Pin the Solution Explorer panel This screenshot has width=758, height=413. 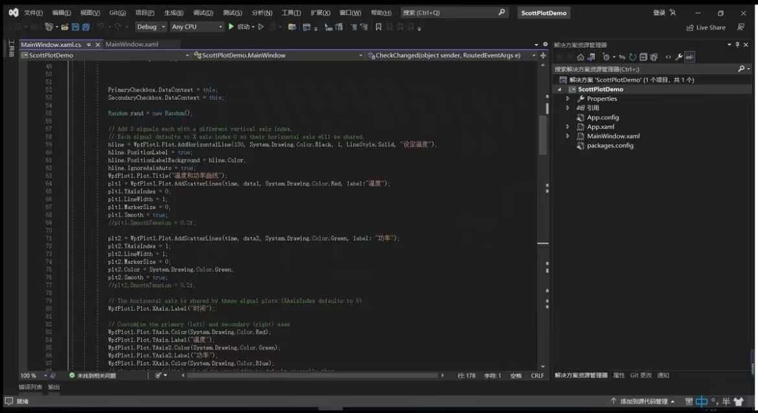(x=737, y=45)
